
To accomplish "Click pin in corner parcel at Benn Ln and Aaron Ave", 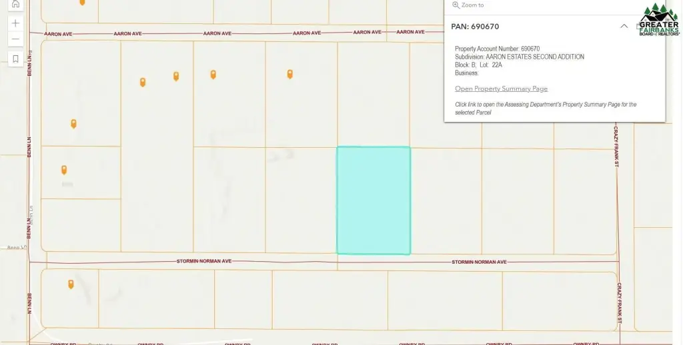I will point(73,123).
